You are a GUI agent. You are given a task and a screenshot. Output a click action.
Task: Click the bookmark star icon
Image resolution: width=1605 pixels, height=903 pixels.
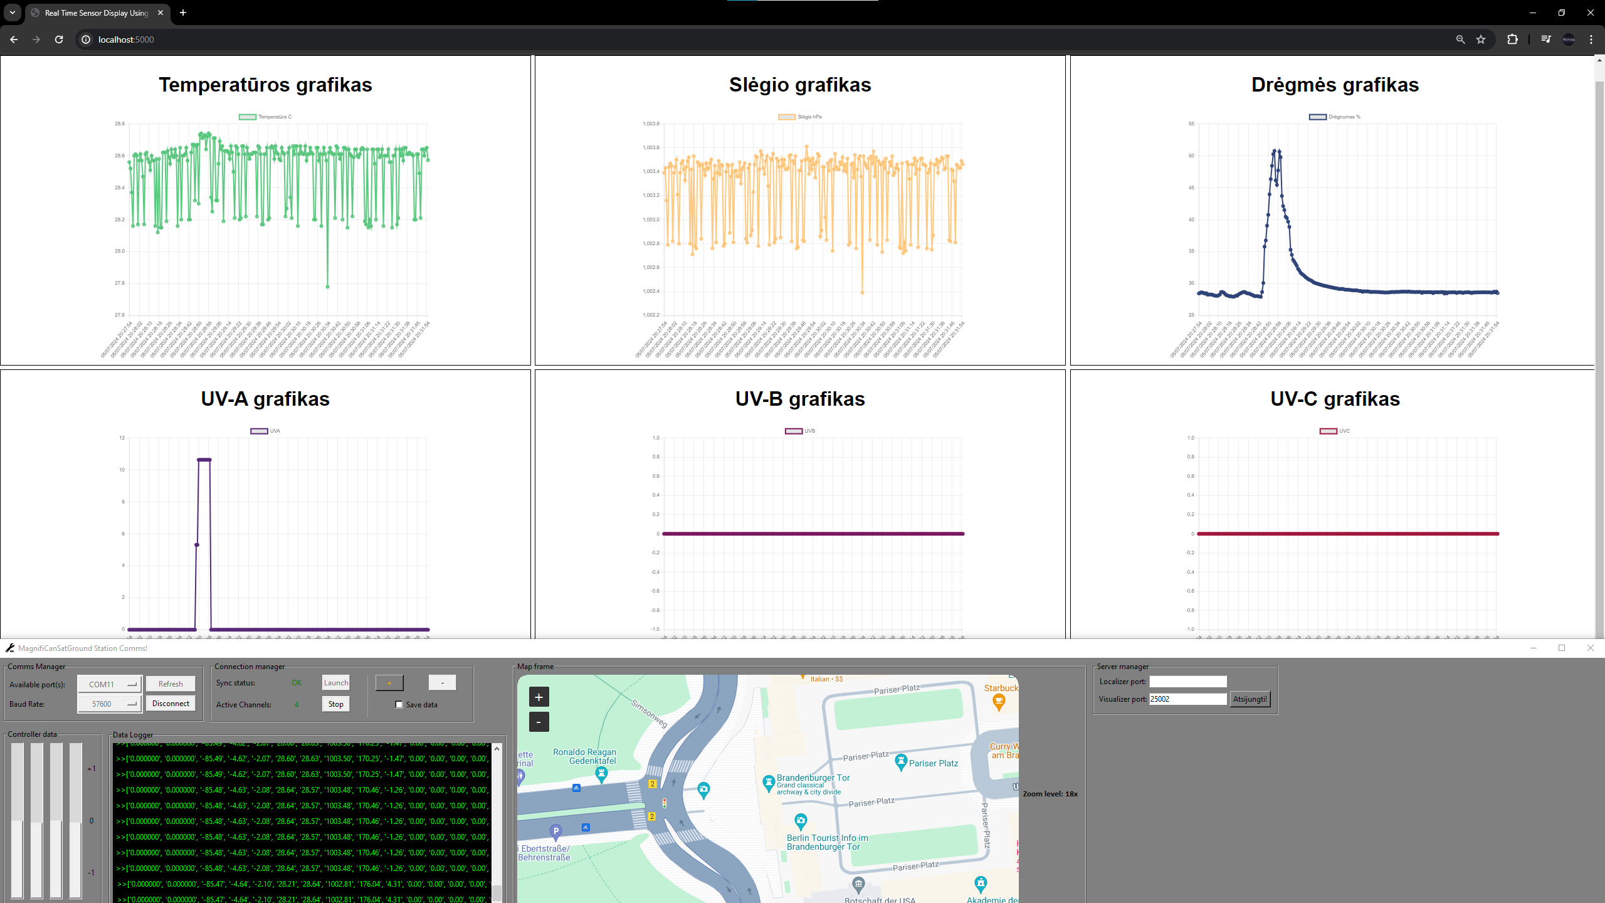1481,40
